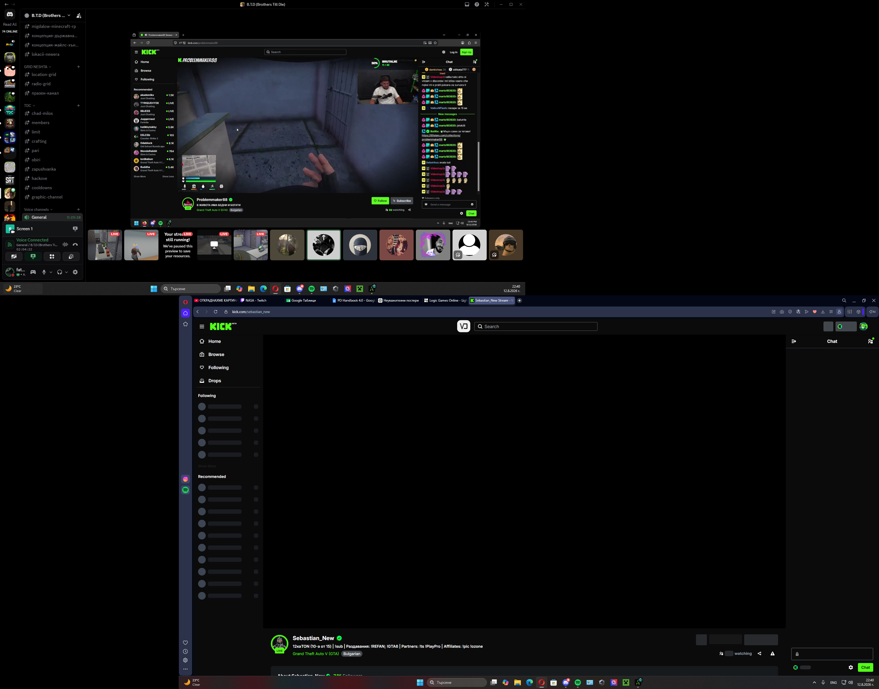Open Discord activities launcher button

click(x=52, y=256)
